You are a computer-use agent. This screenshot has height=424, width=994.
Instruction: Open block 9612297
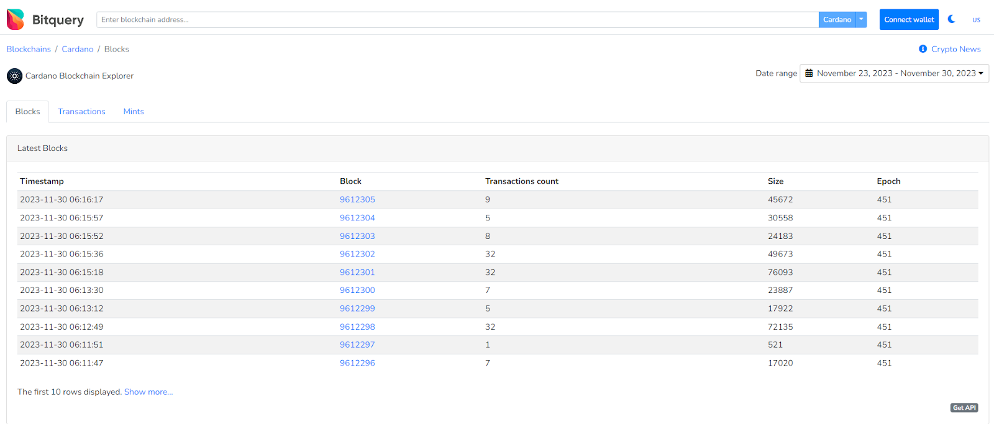point(357,345)
